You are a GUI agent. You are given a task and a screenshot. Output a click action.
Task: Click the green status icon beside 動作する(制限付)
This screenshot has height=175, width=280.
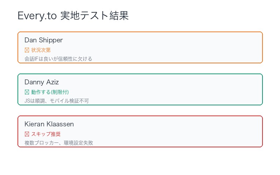click(x=27, y=92)
